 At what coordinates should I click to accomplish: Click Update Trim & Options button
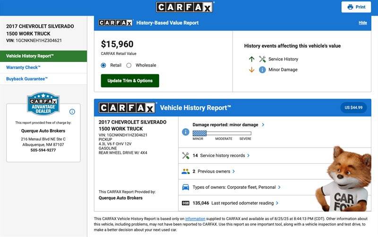130,80
